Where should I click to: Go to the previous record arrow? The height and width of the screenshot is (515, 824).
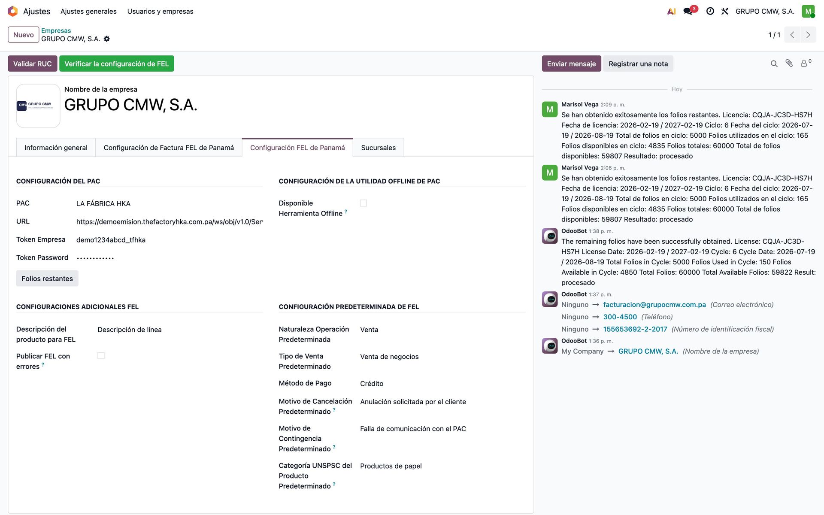[792, 35]
